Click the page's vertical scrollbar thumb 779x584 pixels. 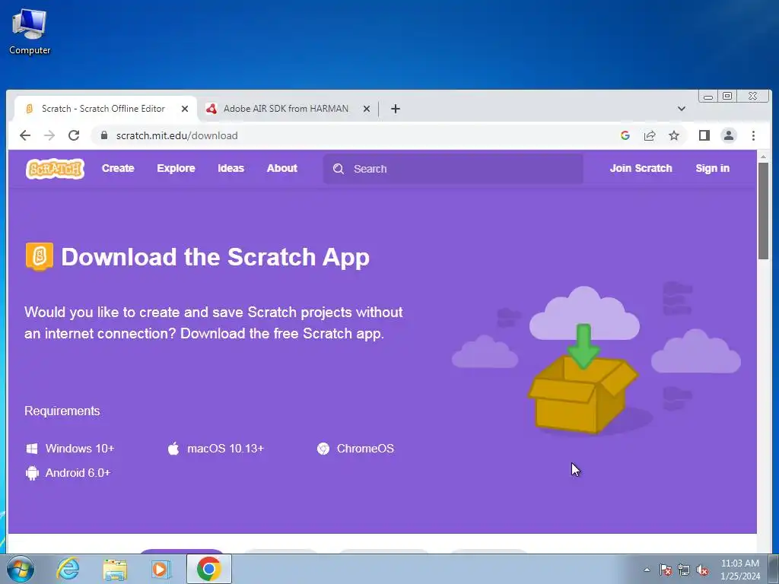pos(763,210)
